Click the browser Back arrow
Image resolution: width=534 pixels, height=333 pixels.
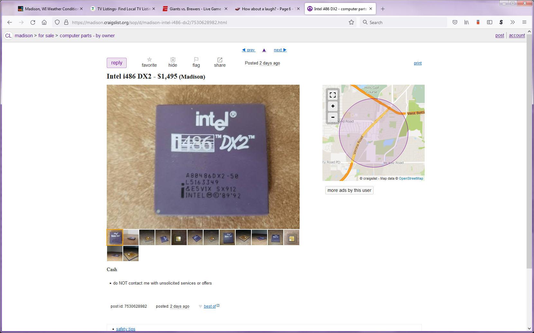(10, 22)
